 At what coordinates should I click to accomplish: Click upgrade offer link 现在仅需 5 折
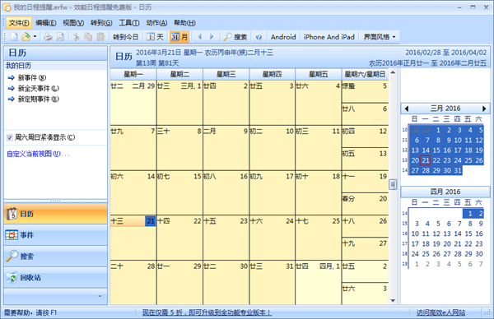click(207, 312)
